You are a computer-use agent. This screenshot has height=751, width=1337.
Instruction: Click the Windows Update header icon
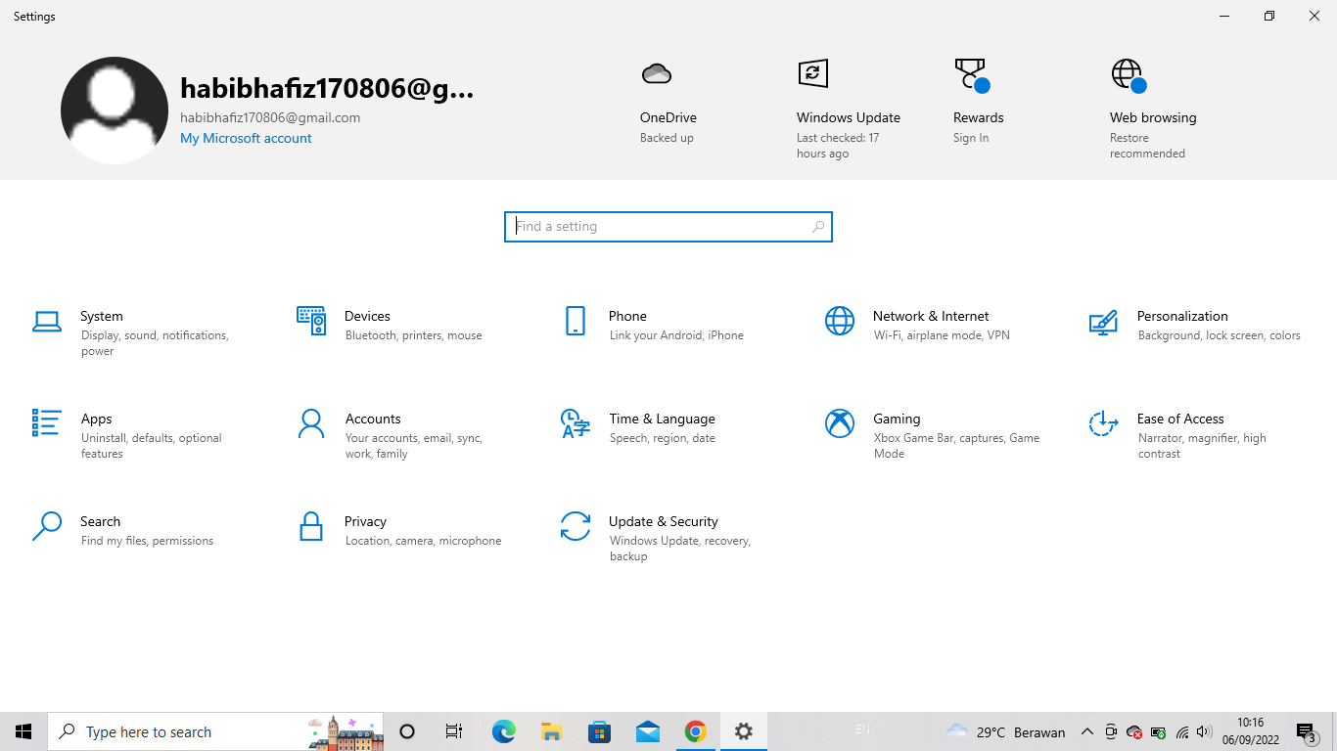pyautogui.click(x=812, y=73)
